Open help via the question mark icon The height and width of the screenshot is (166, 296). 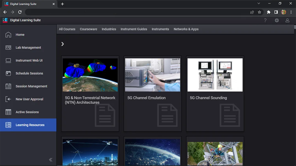265,20
